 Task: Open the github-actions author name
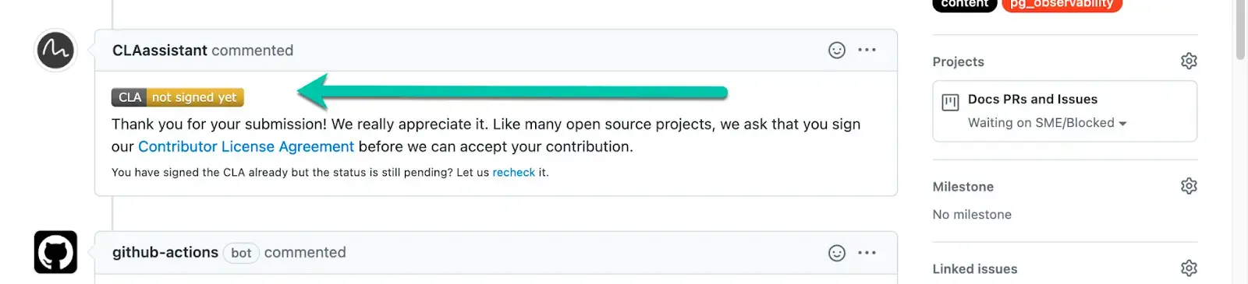165,253
